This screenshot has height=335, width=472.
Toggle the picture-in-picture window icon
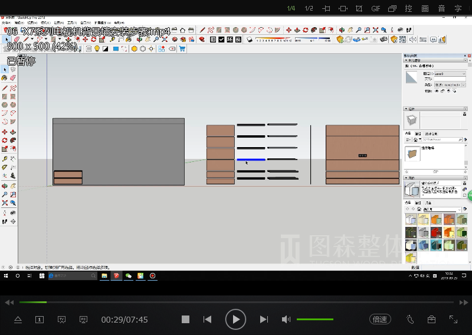(x=392, y=8)
